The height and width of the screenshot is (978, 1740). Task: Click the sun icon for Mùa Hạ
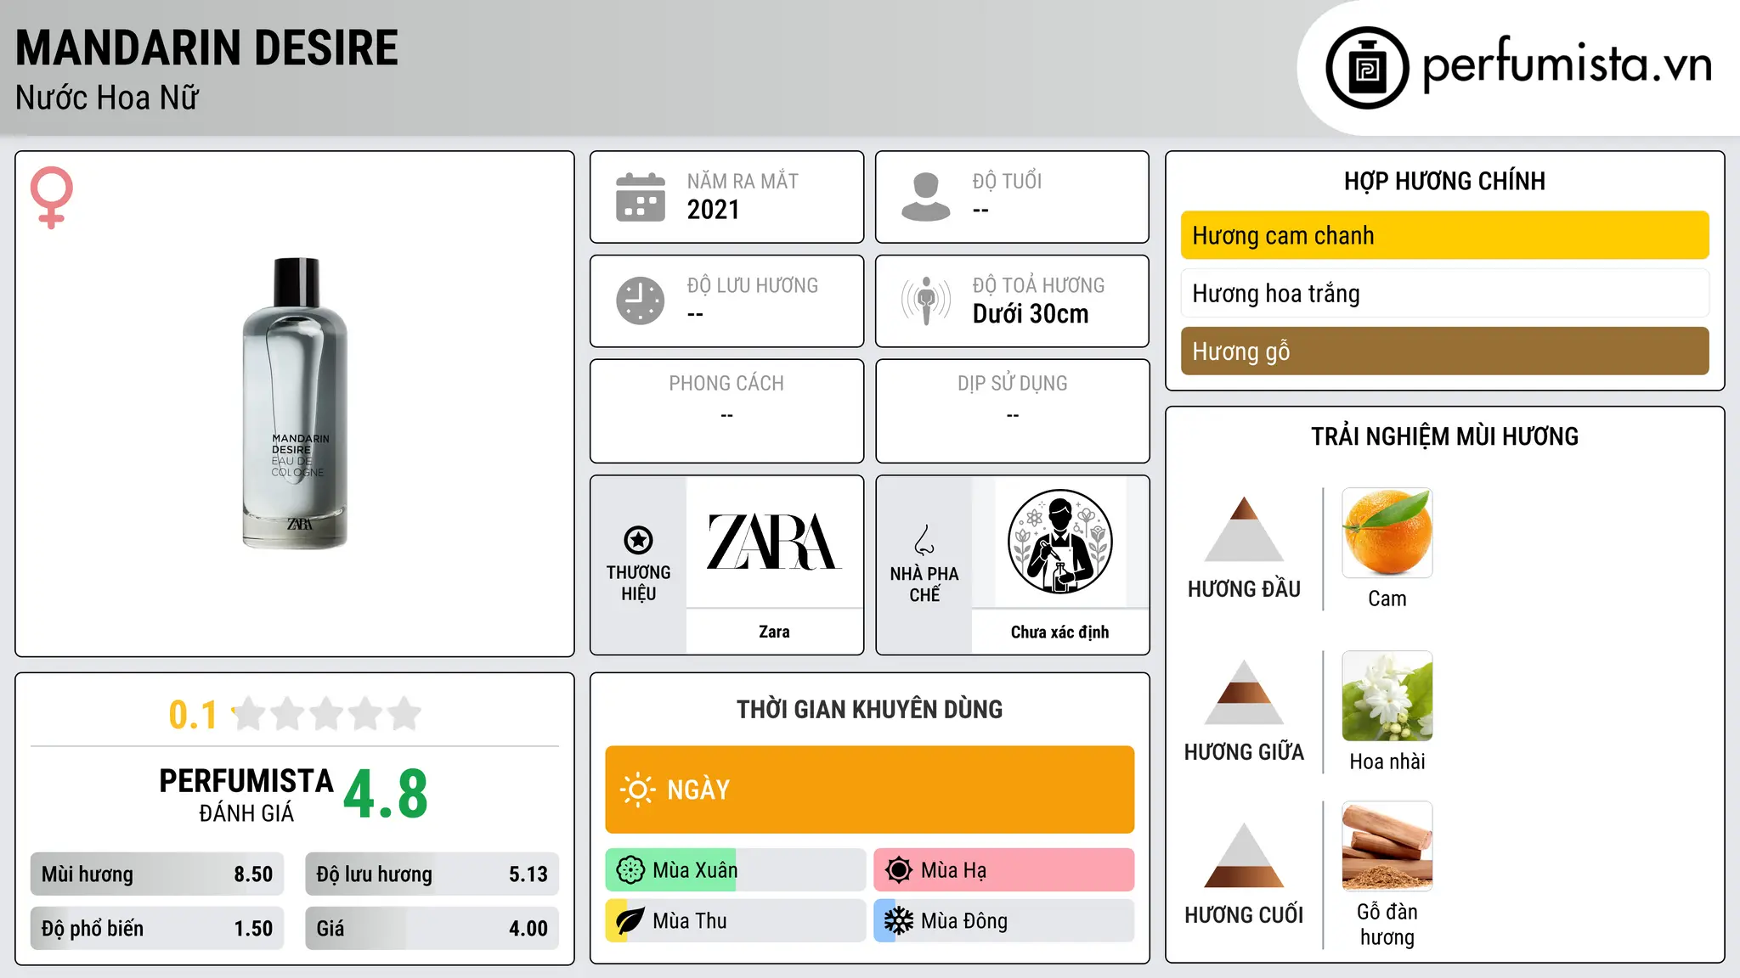[899, 870]
